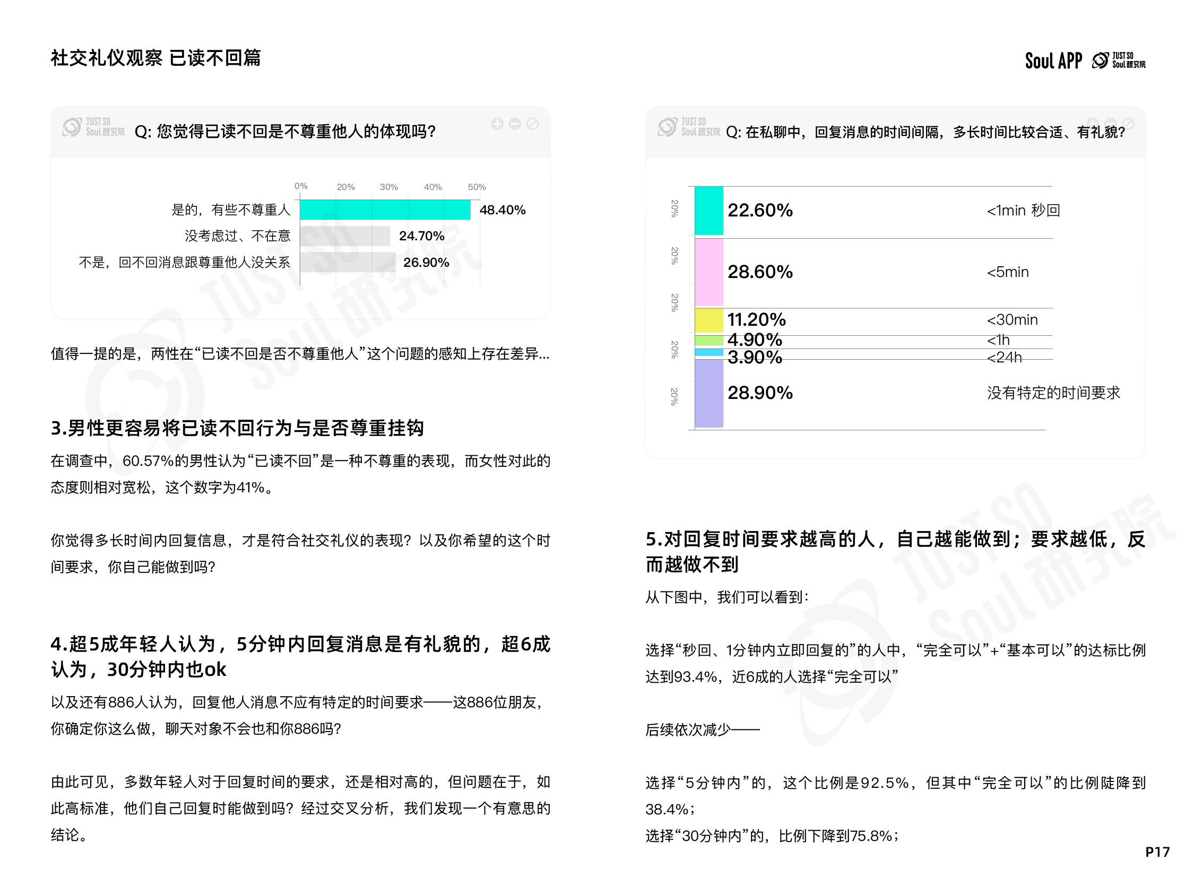
Task: Click the <1min 秒回 label
Action: click(x=1024, y=211)
